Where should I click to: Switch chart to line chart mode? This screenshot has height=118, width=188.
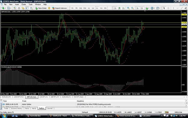tap(124, 8)
